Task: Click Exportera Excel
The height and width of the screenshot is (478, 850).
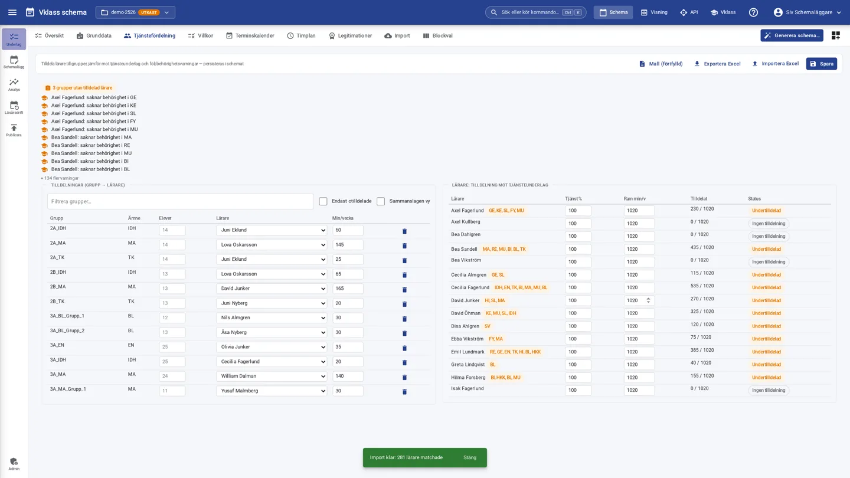Action: [x=717, y=64]
